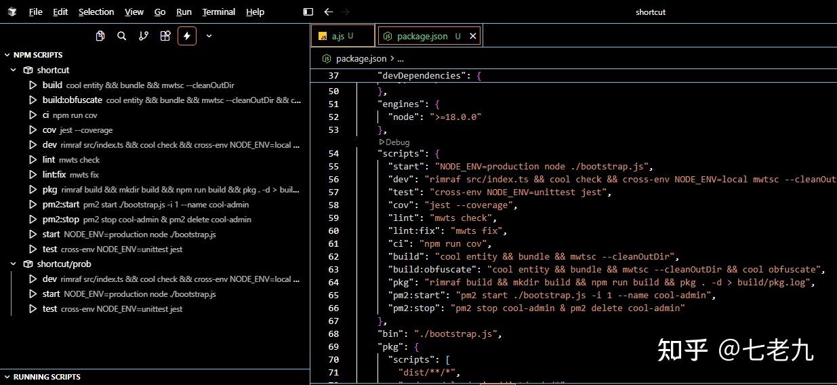Expand the RUNNING SCRIPTS section
The height and width of the screenshot is (385, 837).
coord(7,377)
